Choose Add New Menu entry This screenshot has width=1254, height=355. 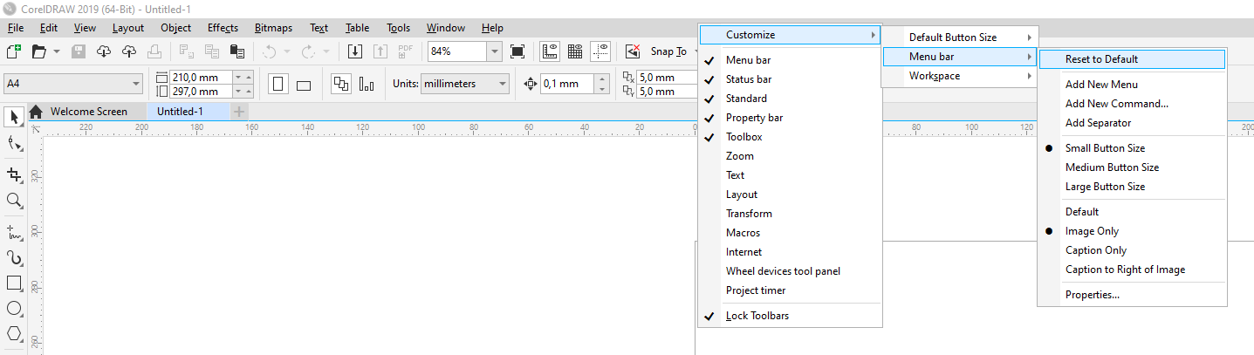click(x=1132, y=85)
